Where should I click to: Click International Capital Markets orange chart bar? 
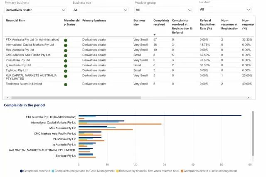click(x=120, y=124)
